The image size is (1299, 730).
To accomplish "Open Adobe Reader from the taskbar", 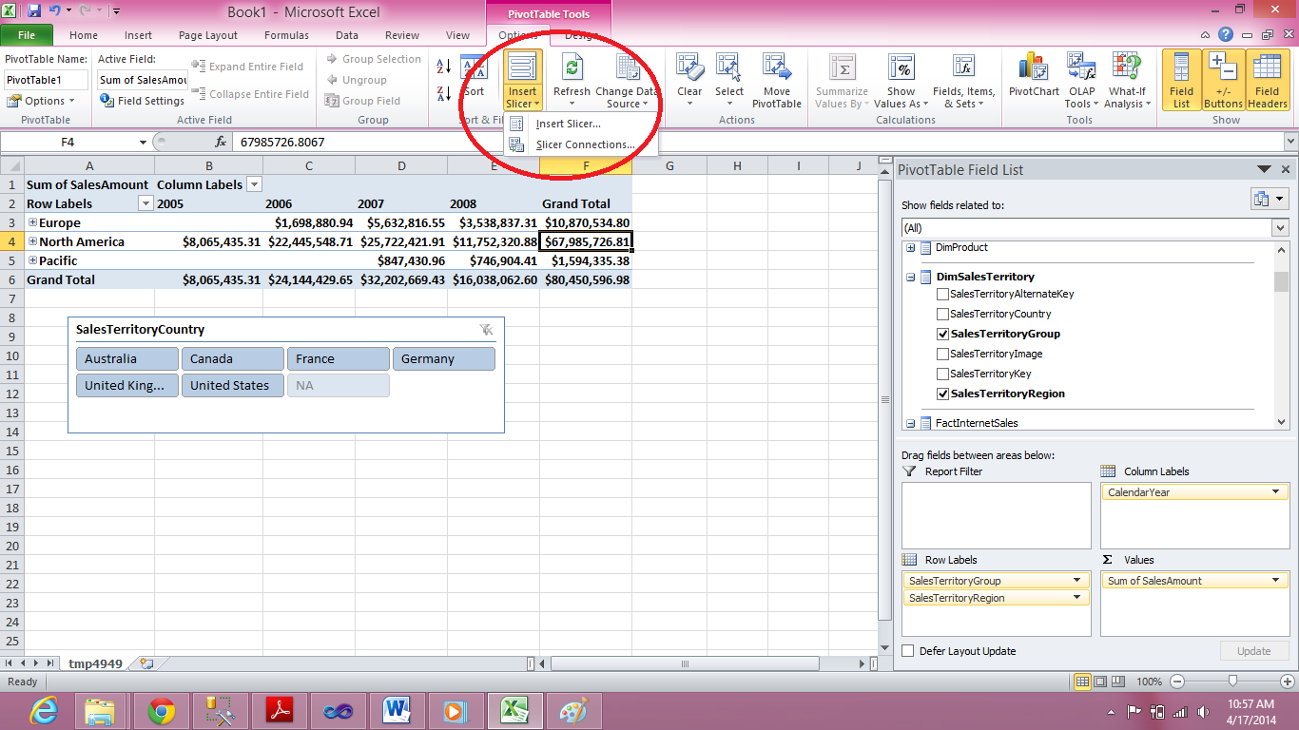I will click(279, 709).
